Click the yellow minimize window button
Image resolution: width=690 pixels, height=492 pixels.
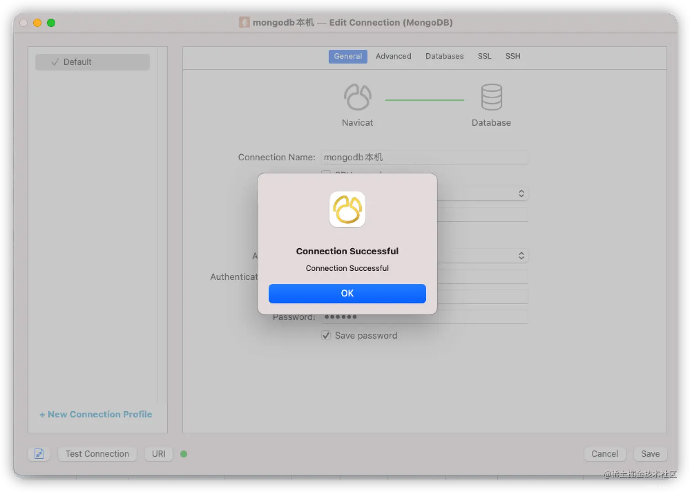[37, 23]
